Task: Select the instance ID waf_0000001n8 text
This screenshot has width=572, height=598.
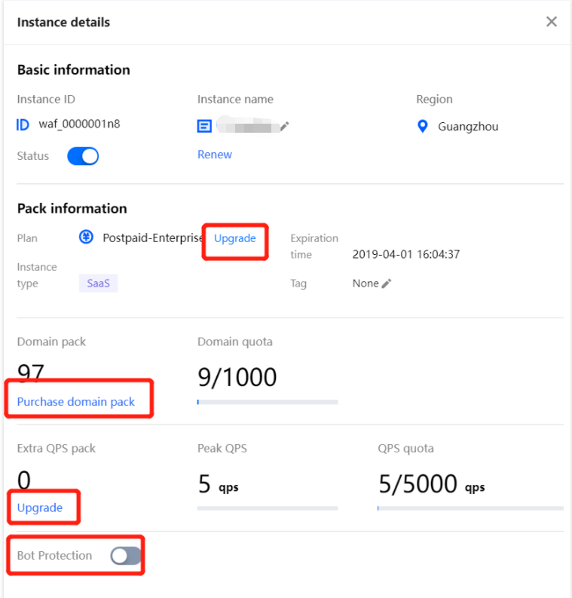Action: tap(79, 124)
